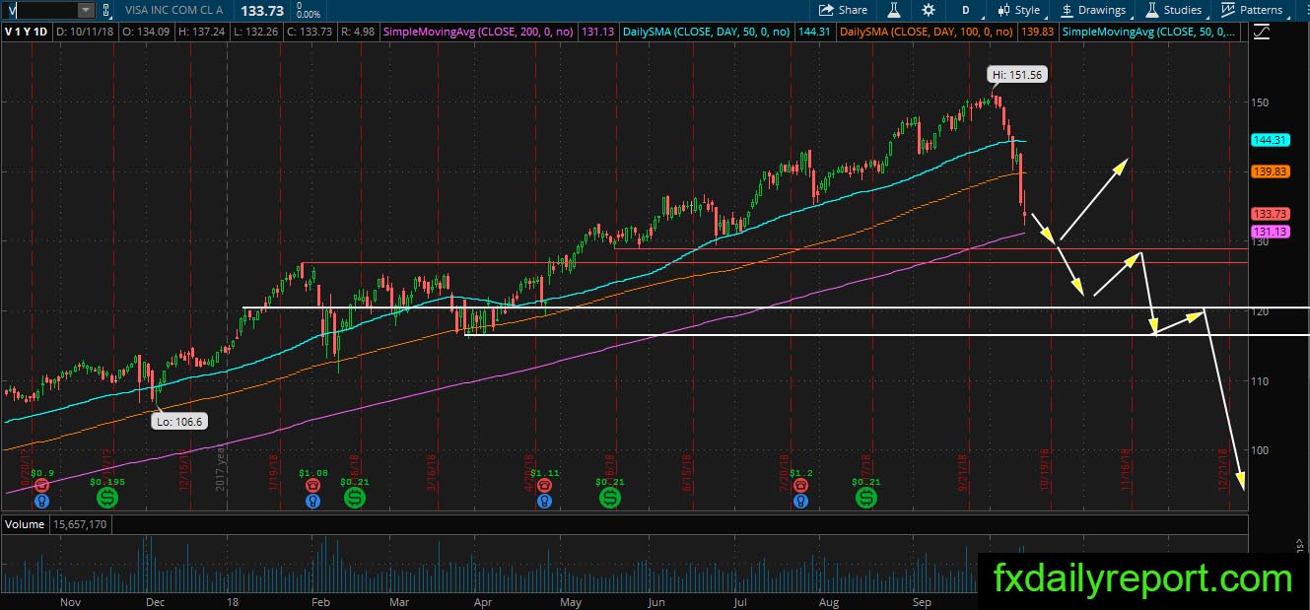Open the D aggregation period selector
The height and width of the screenshot is (610, 1310).
click(x=966, y=10)
